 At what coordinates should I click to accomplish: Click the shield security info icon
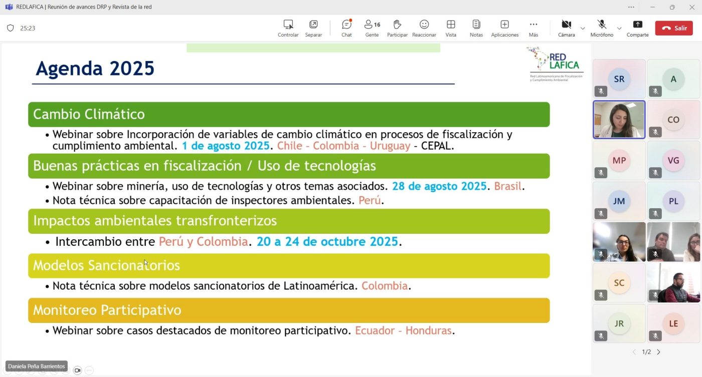[11, 28]
